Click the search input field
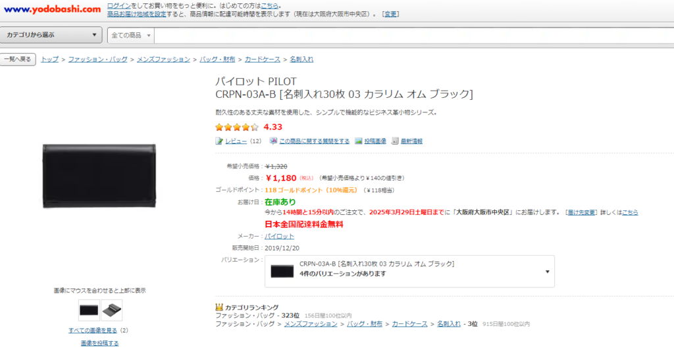 [x=414, y=35]
